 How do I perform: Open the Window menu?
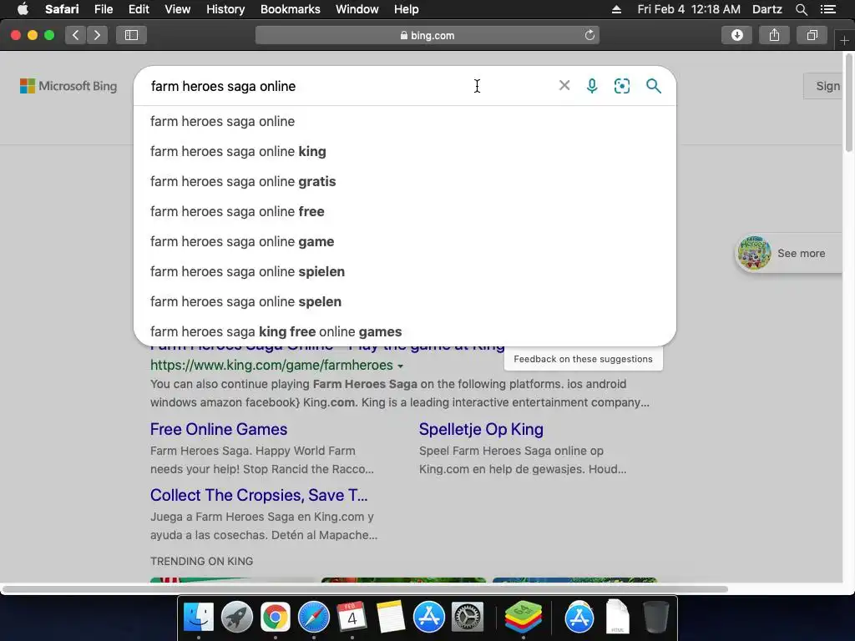(357, 9)
